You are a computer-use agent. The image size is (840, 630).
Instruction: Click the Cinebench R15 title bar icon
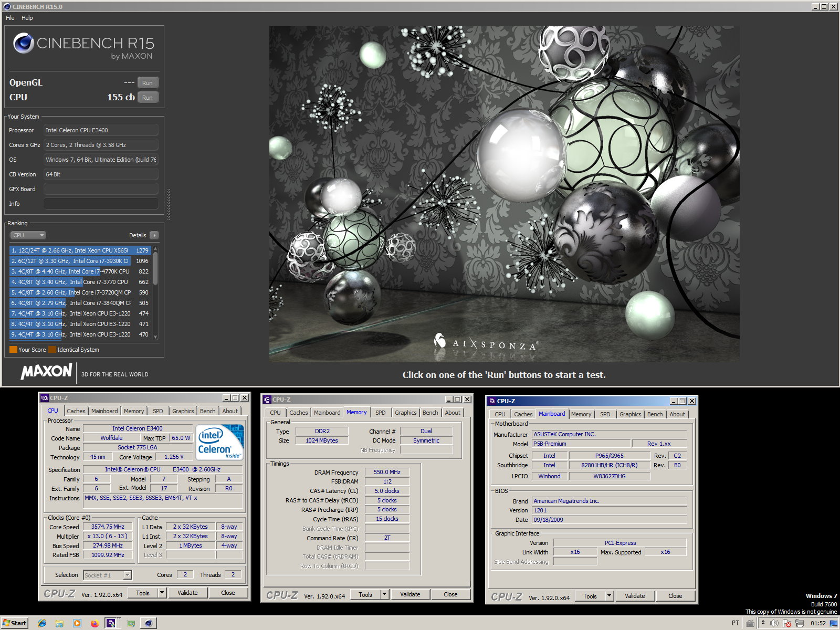pyautogui.click(x=7, y=6)
